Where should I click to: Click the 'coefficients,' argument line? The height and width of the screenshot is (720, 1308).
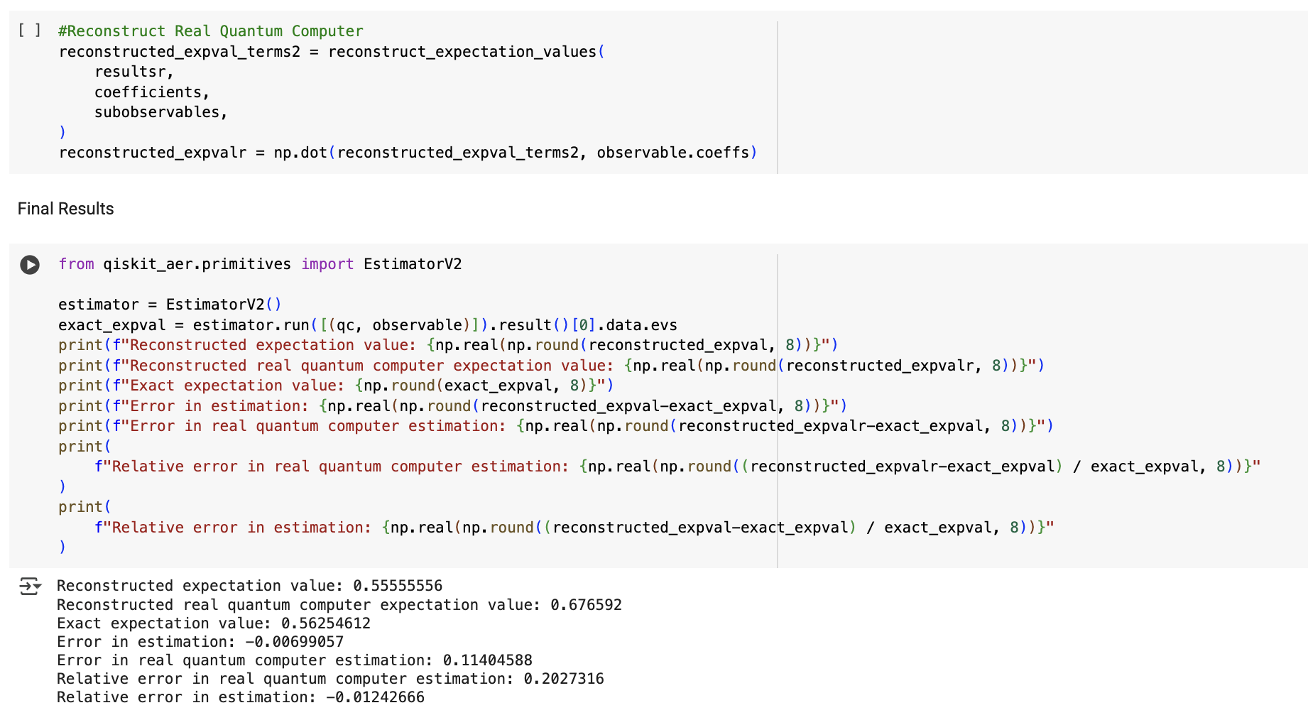152,92
